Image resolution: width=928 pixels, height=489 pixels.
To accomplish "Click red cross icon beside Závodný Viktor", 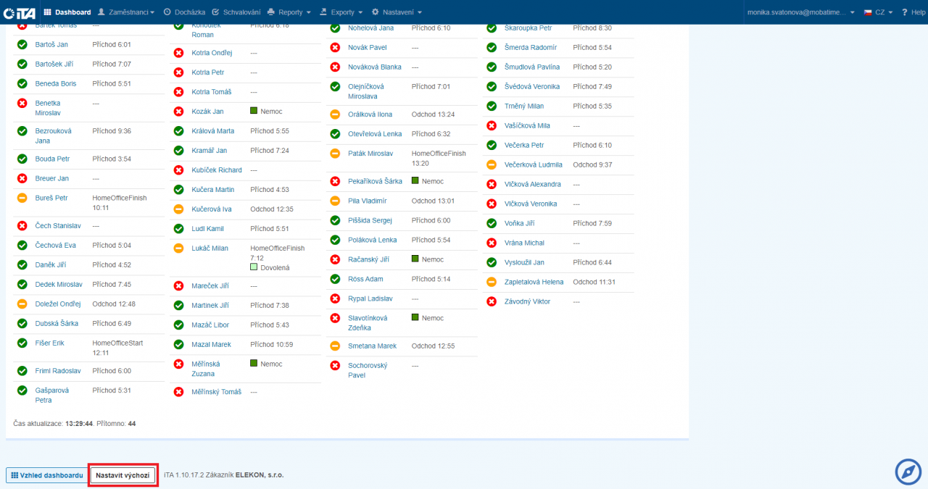I will (x=491, y=301).
